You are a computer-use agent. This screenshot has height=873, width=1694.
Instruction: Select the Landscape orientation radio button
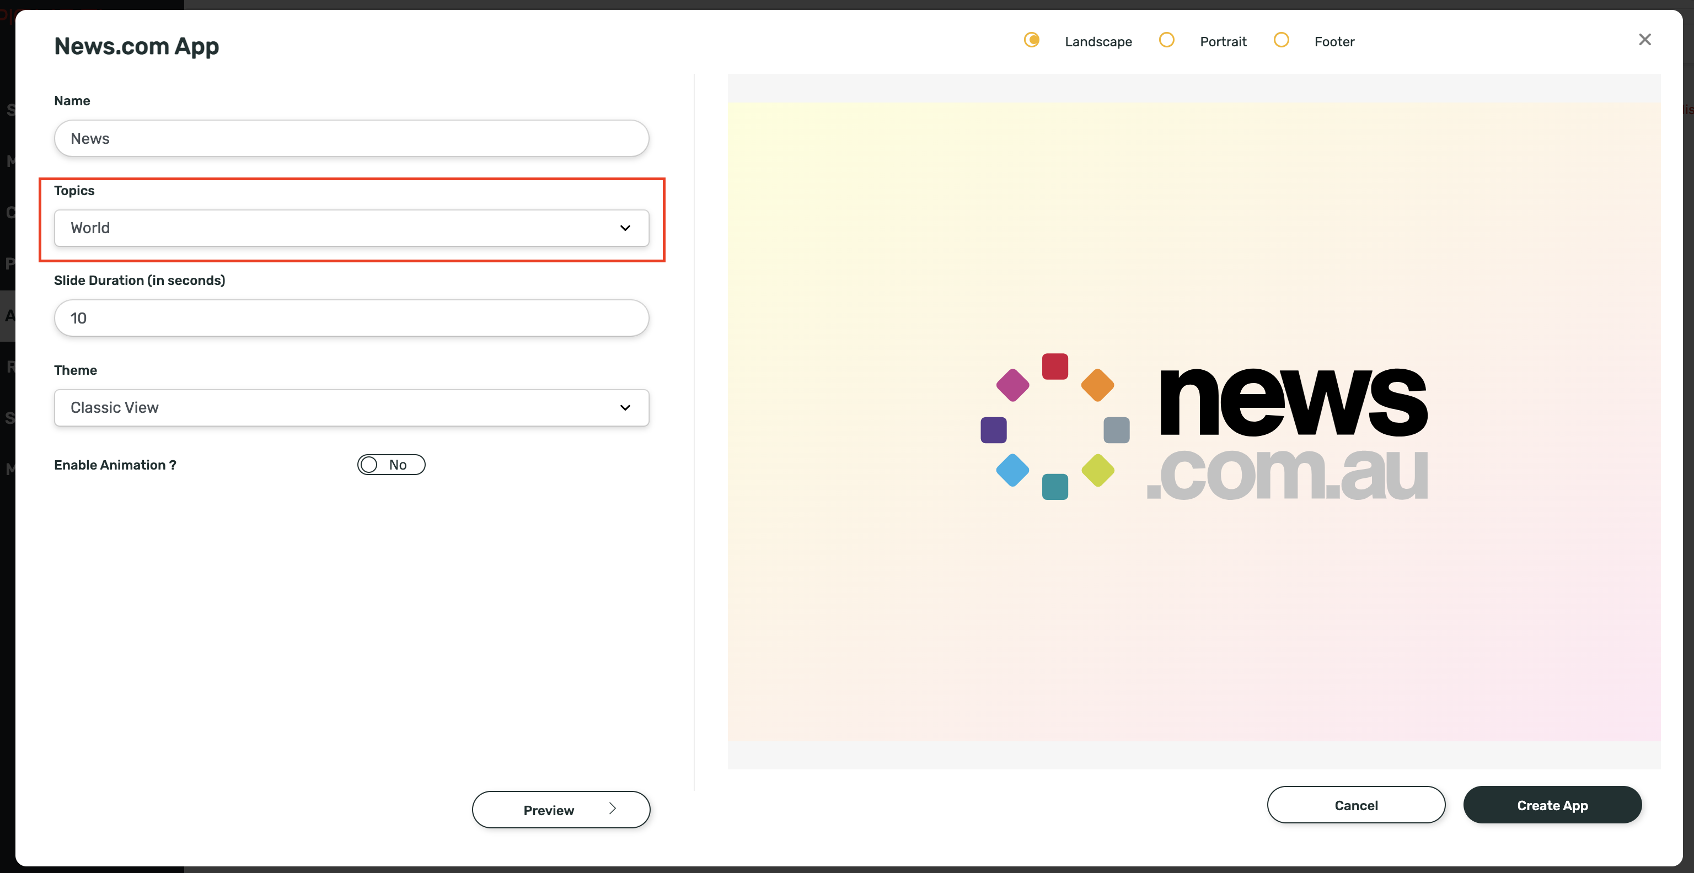1031,40
